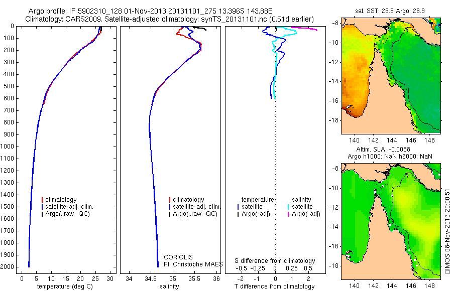Click the 2000 depth tick label
Screen dimensions: 452x291
tap(7, 267)
